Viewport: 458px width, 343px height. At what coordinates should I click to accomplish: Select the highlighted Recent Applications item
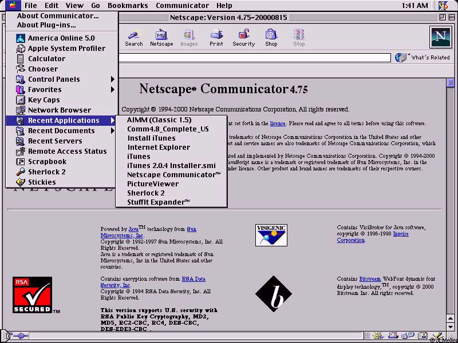[62, 121]
